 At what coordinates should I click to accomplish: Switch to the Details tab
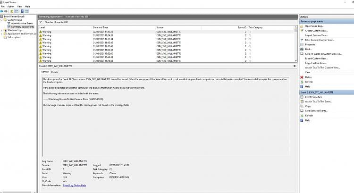pyautogui.click(x=54, y=72)
